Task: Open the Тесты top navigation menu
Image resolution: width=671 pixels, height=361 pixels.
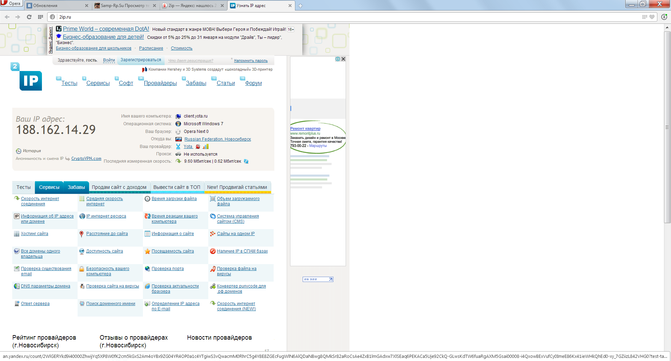Action: (69, 83)
